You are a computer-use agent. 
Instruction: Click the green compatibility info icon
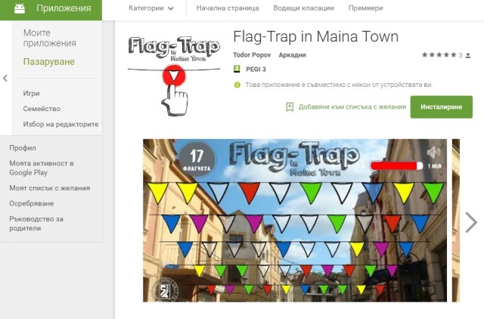237,85
